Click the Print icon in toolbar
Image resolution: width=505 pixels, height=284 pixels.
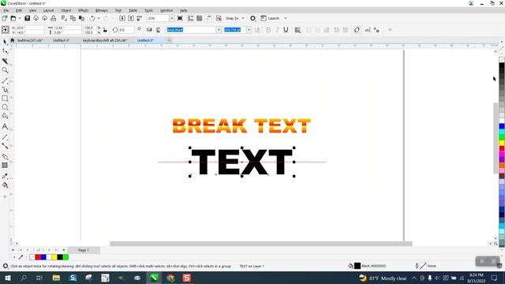tap(53, 18)
